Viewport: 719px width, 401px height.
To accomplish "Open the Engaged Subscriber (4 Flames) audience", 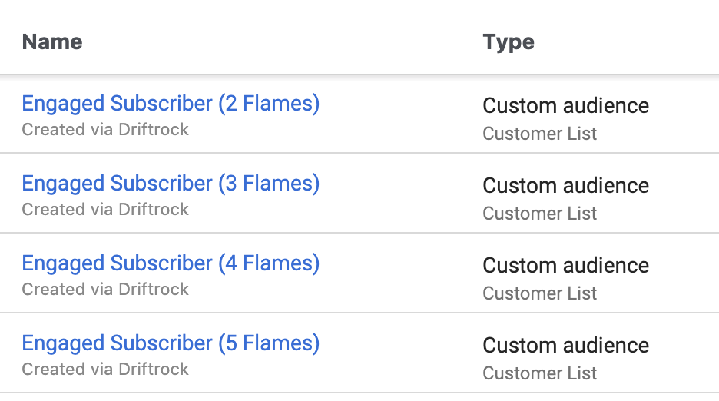I will point(171,263).
